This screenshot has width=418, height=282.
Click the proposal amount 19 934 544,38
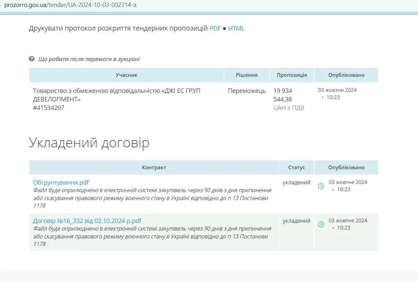(283, 95)
